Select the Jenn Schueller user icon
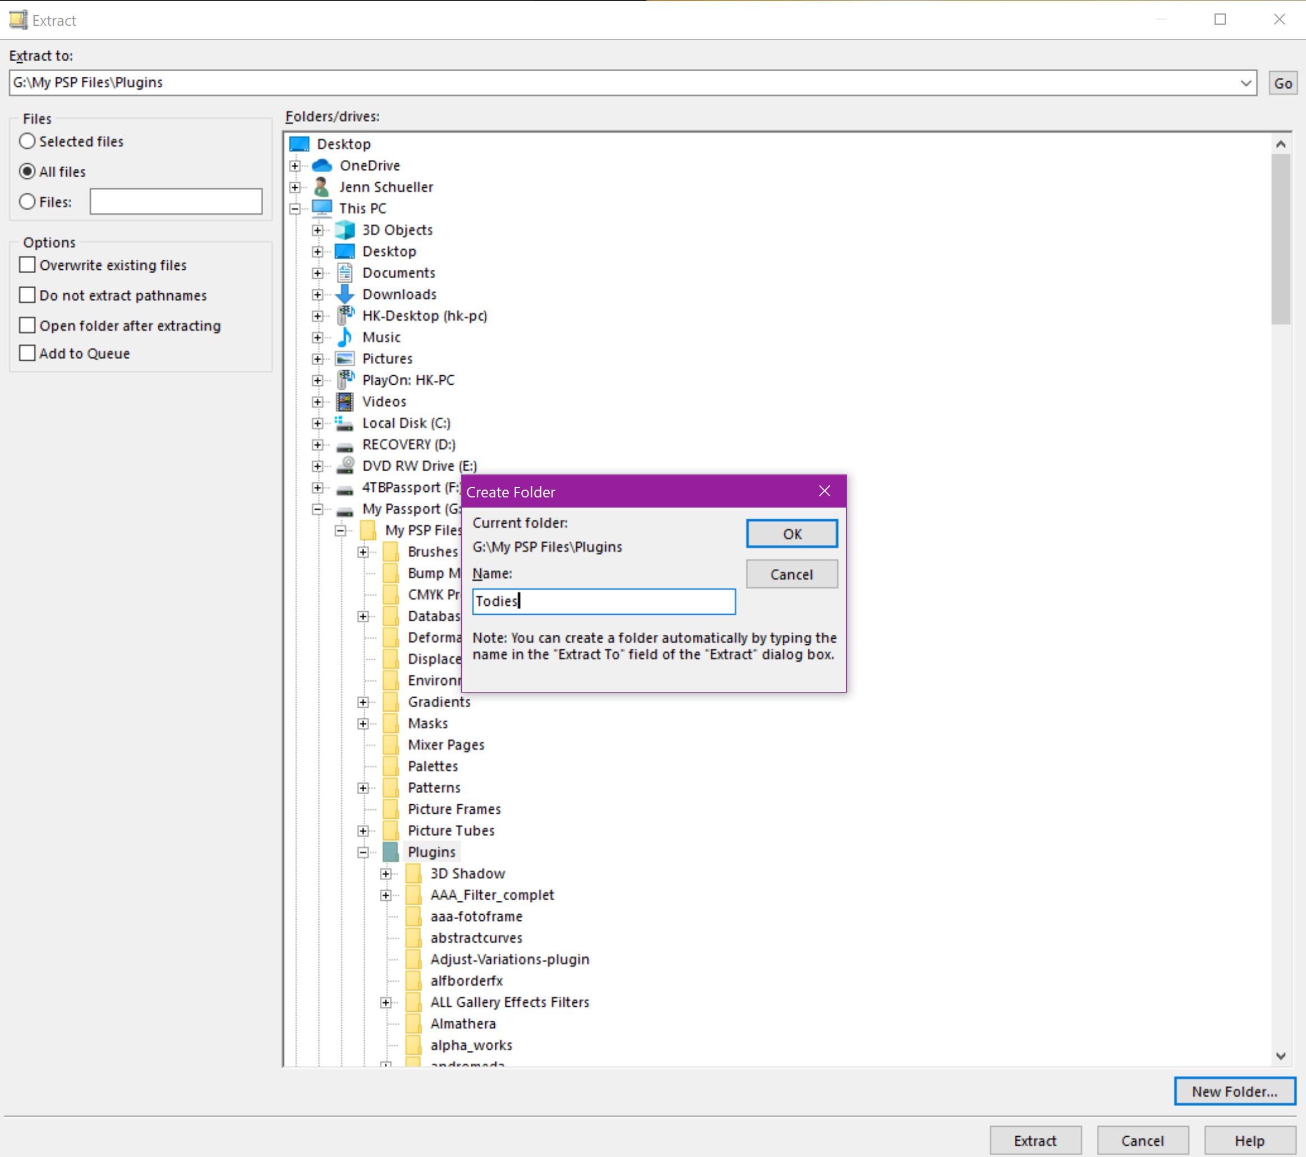This screenshot has width=1306, height=1157. pos(322,187)
